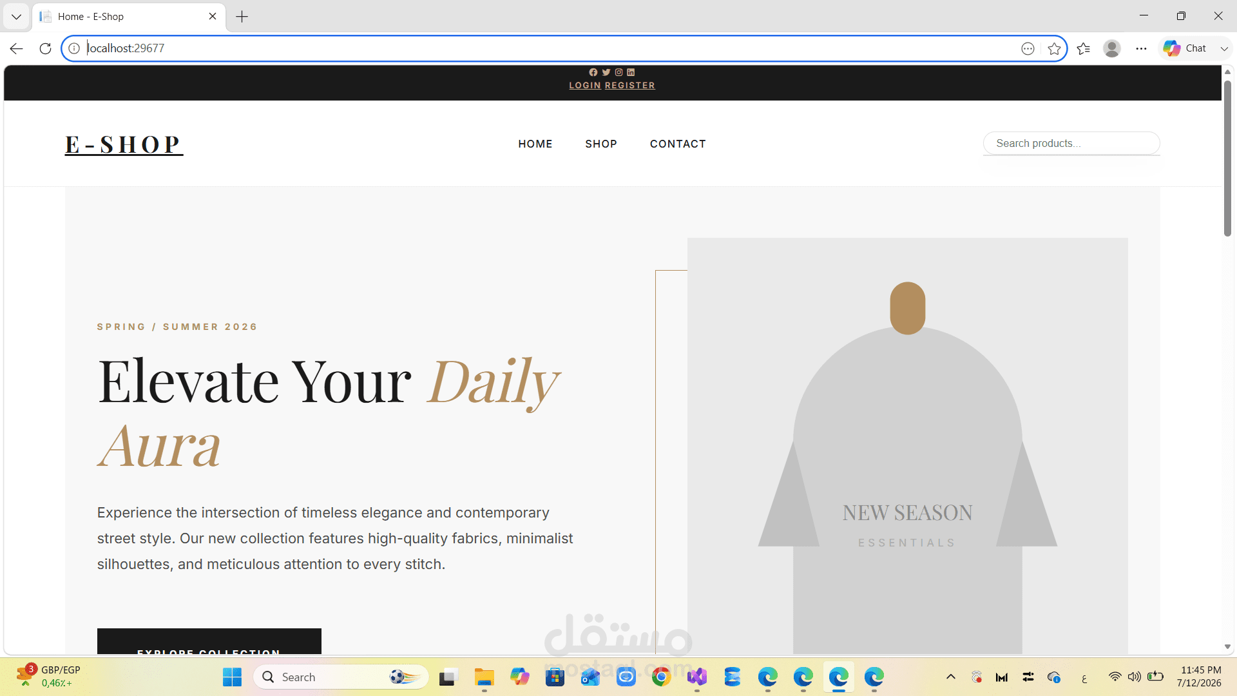Open the volume tray icon

pos(1135,677)
